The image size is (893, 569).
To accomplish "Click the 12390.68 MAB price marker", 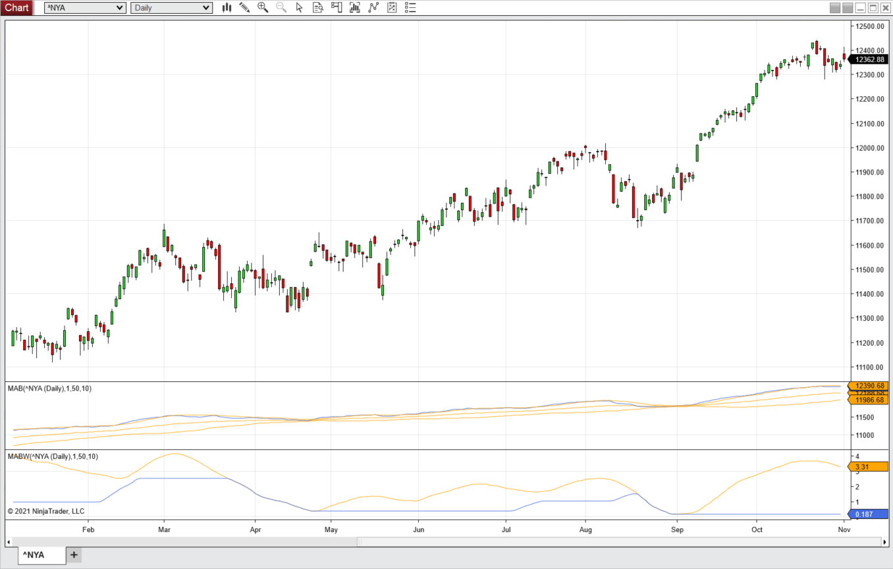I will 869,386.
